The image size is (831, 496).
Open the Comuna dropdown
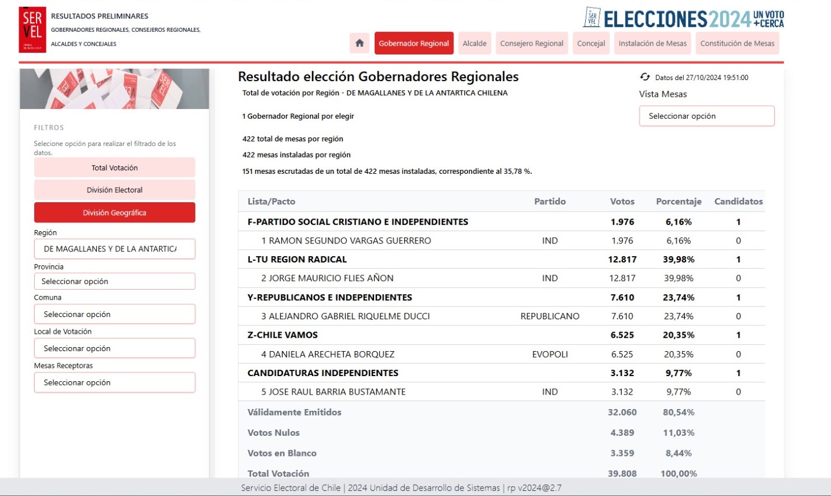coord(115,314)
